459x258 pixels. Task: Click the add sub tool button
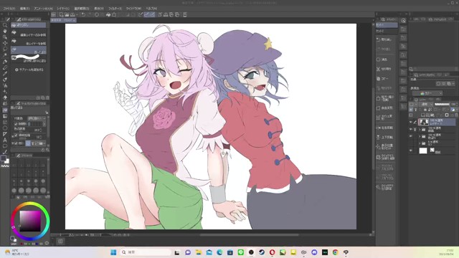[29, 70]
